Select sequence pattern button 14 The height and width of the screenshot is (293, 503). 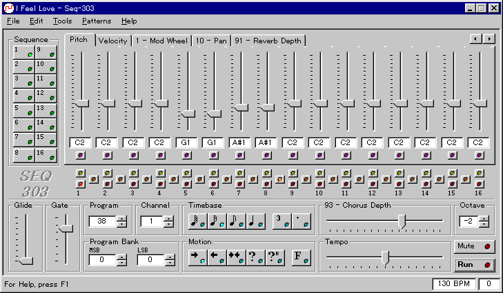point(46,125)
